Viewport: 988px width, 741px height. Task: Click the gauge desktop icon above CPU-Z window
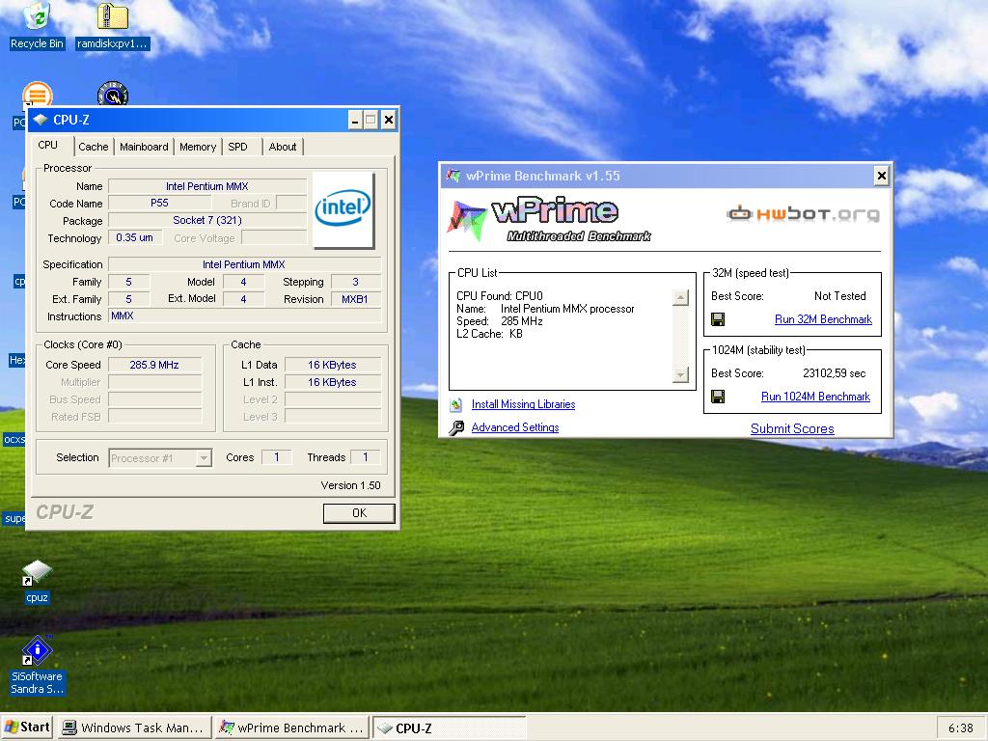(113, 94)
